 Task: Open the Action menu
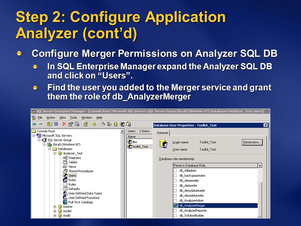click(x=51, y=118)
